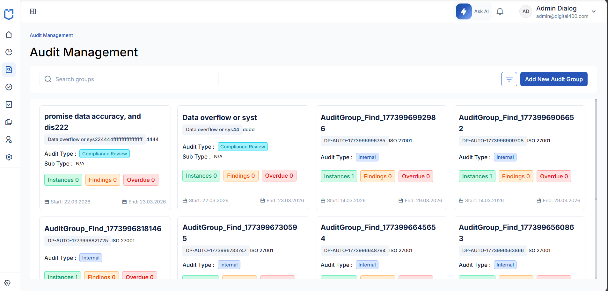Click Compliance Review tag on Data overflow card

click(243, 147)
